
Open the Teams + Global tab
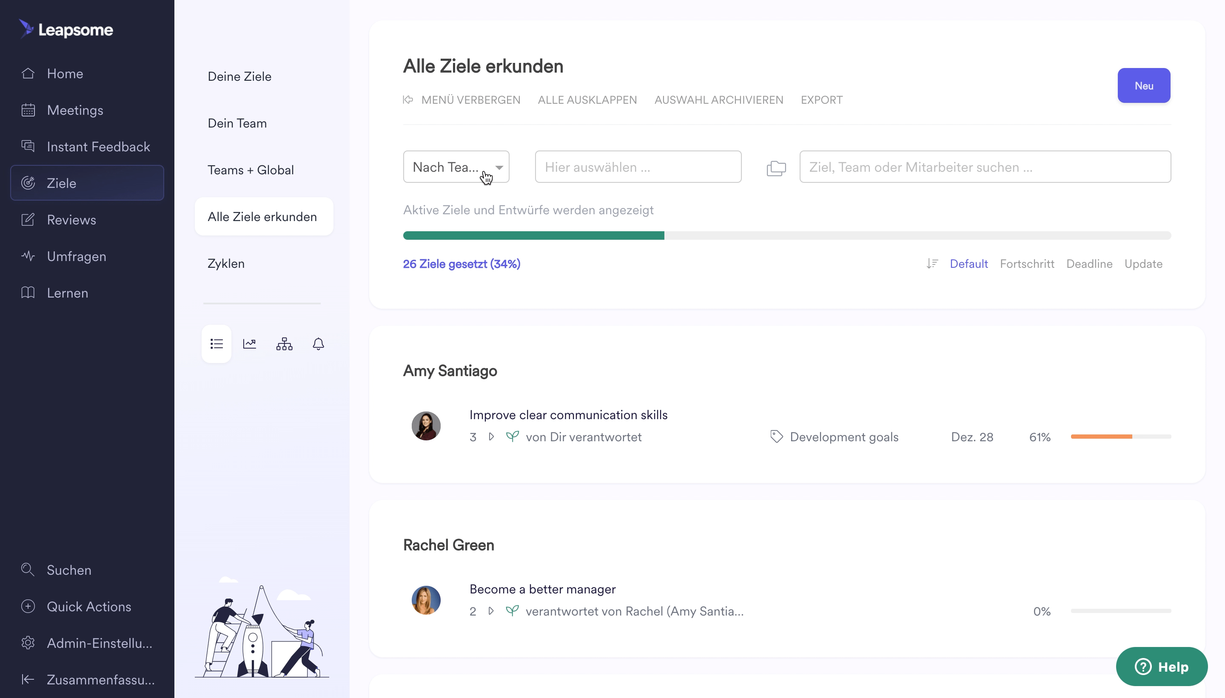pos(251,170)
